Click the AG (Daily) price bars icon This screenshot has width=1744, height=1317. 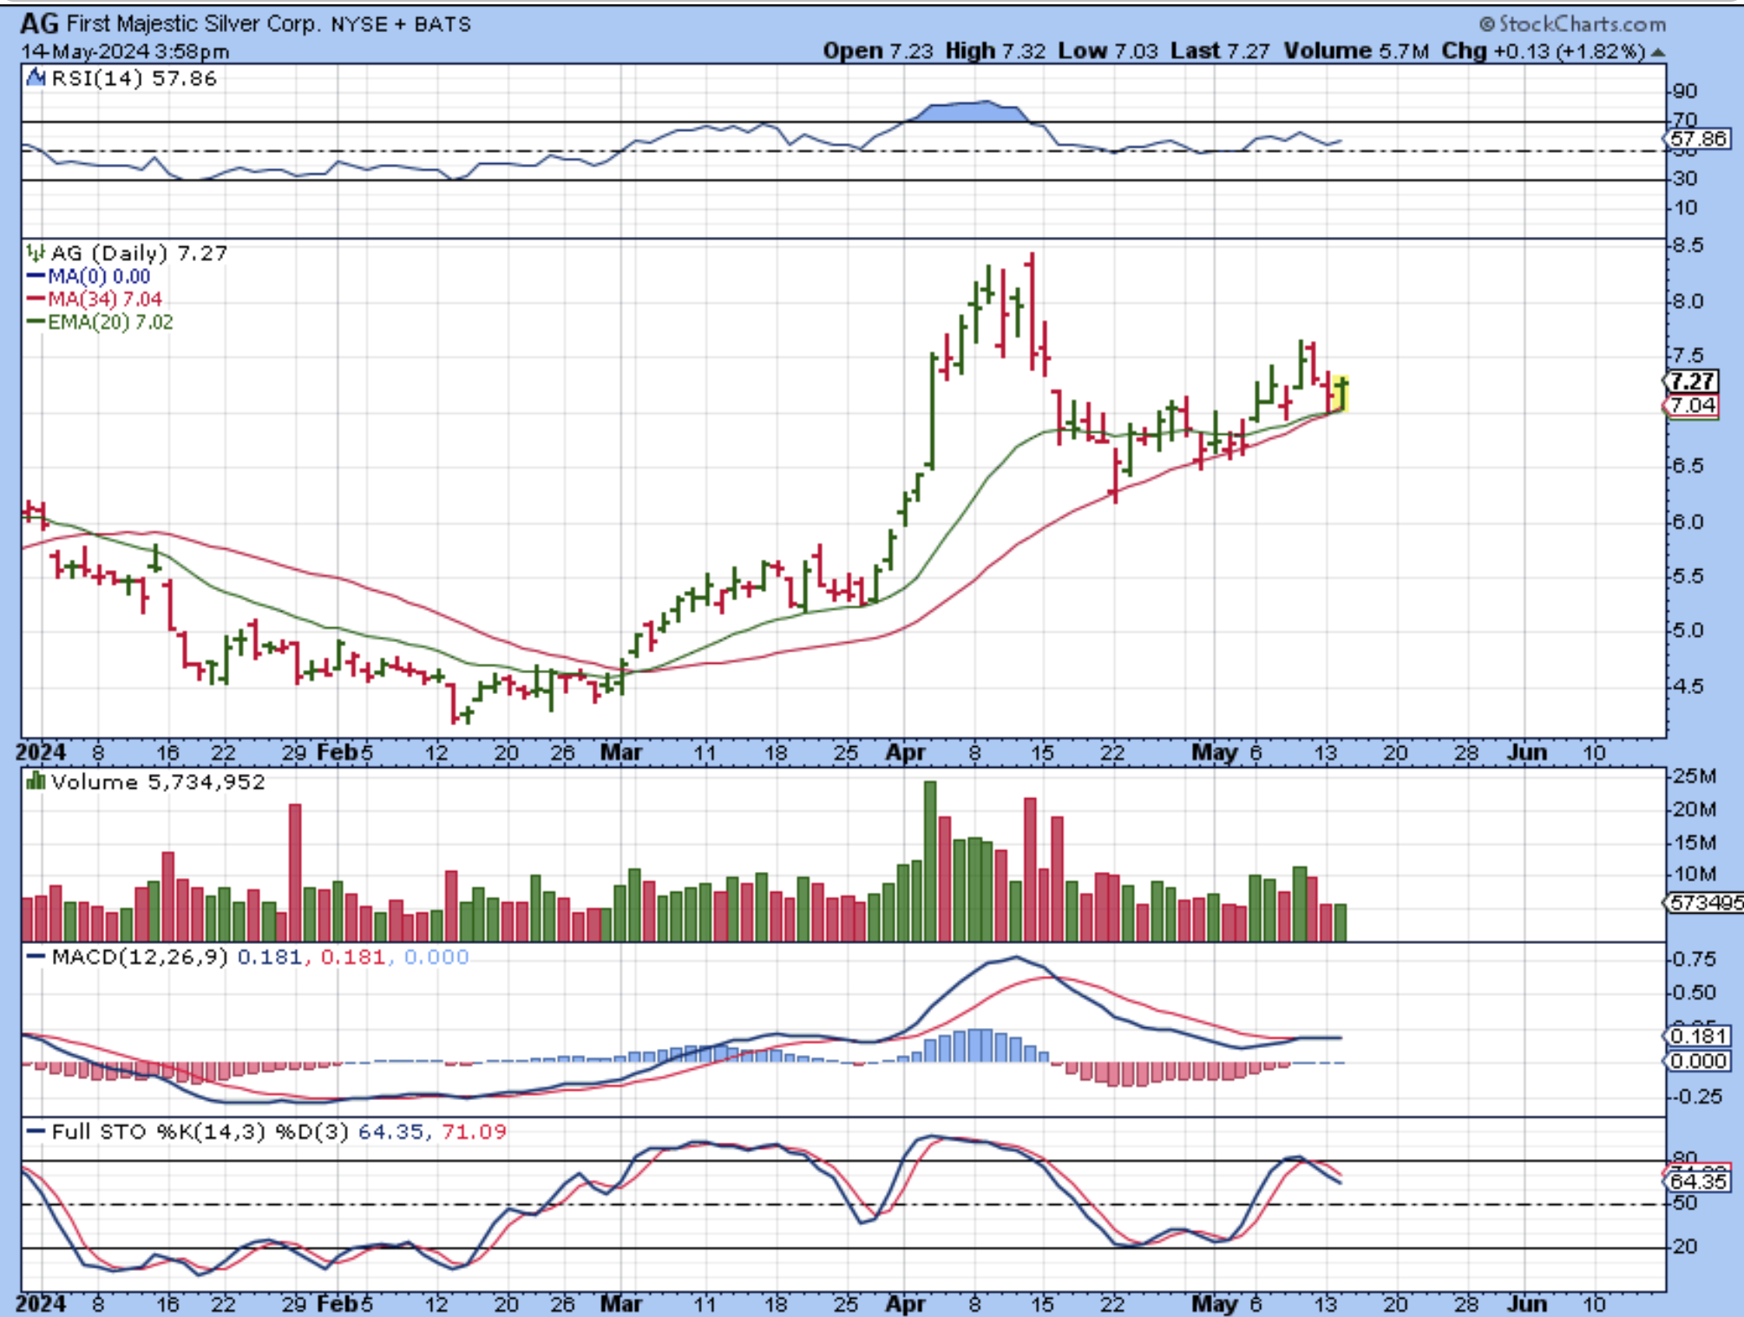pos(36,253)
